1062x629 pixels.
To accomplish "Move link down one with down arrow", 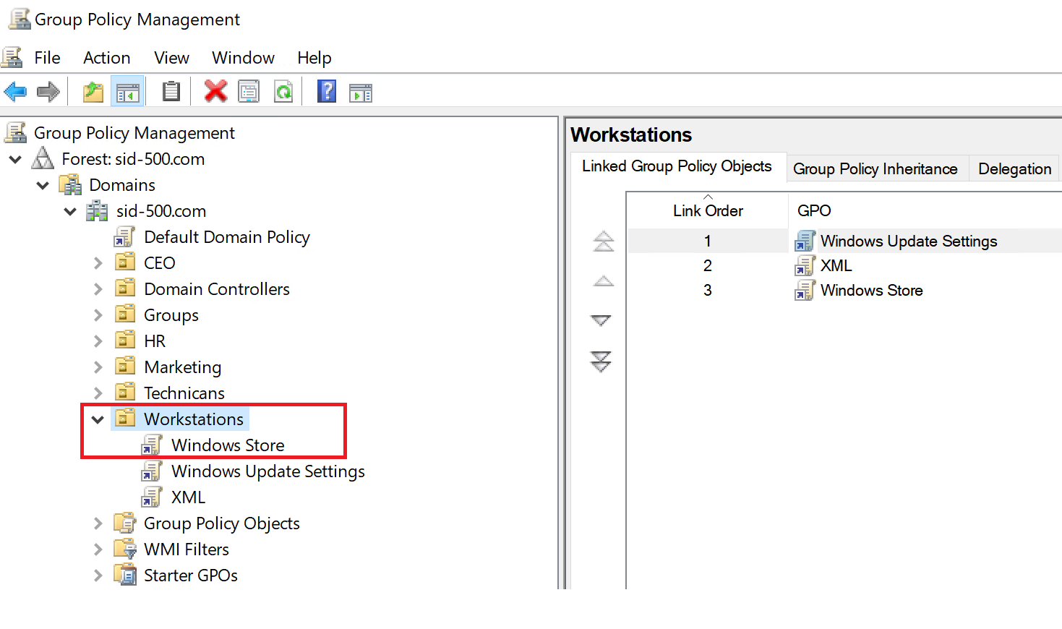I will coord(601,320).
